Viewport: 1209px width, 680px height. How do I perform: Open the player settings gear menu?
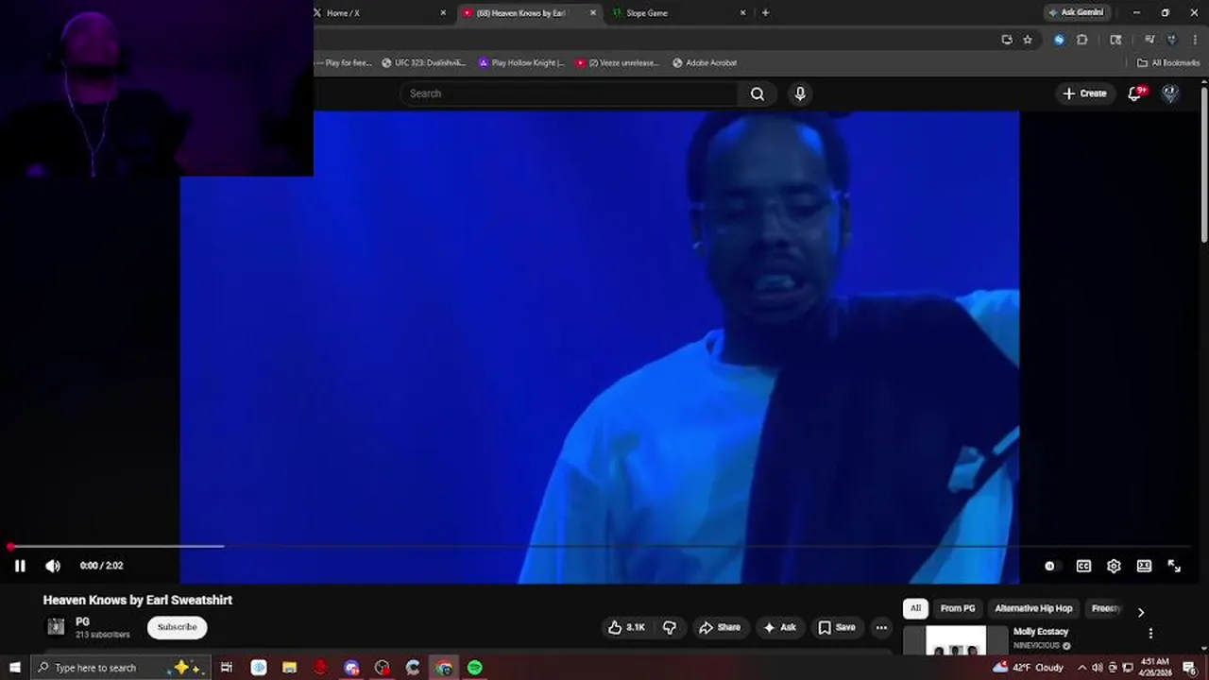coord(1114,566)
